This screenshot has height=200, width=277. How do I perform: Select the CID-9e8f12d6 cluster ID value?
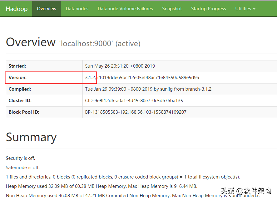click(134, 101)
